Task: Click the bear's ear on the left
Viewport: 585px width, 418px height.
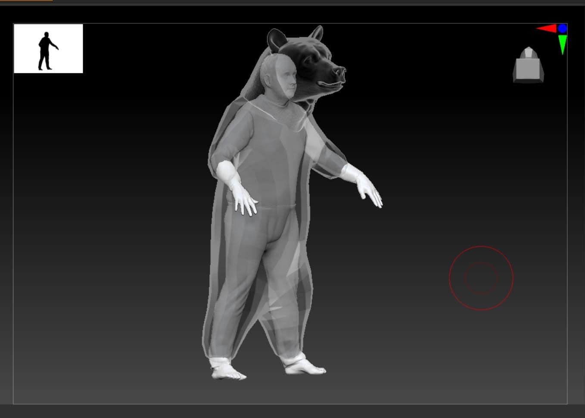Action: coord(276,40)
